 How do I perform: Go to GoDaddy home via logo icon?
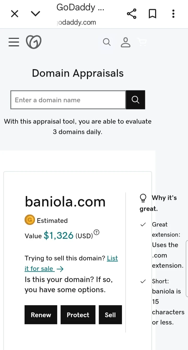point(34,42)
